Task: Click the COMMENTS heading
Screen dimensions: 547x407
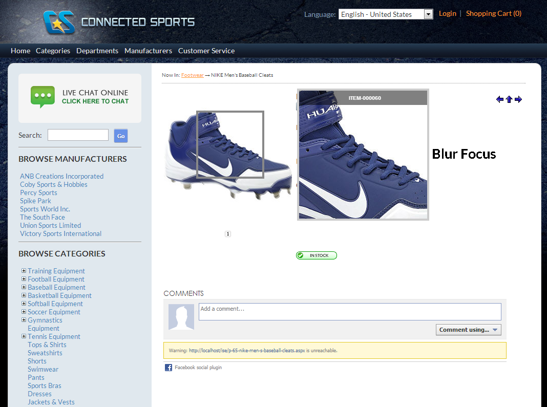Action: pos(183,293)
